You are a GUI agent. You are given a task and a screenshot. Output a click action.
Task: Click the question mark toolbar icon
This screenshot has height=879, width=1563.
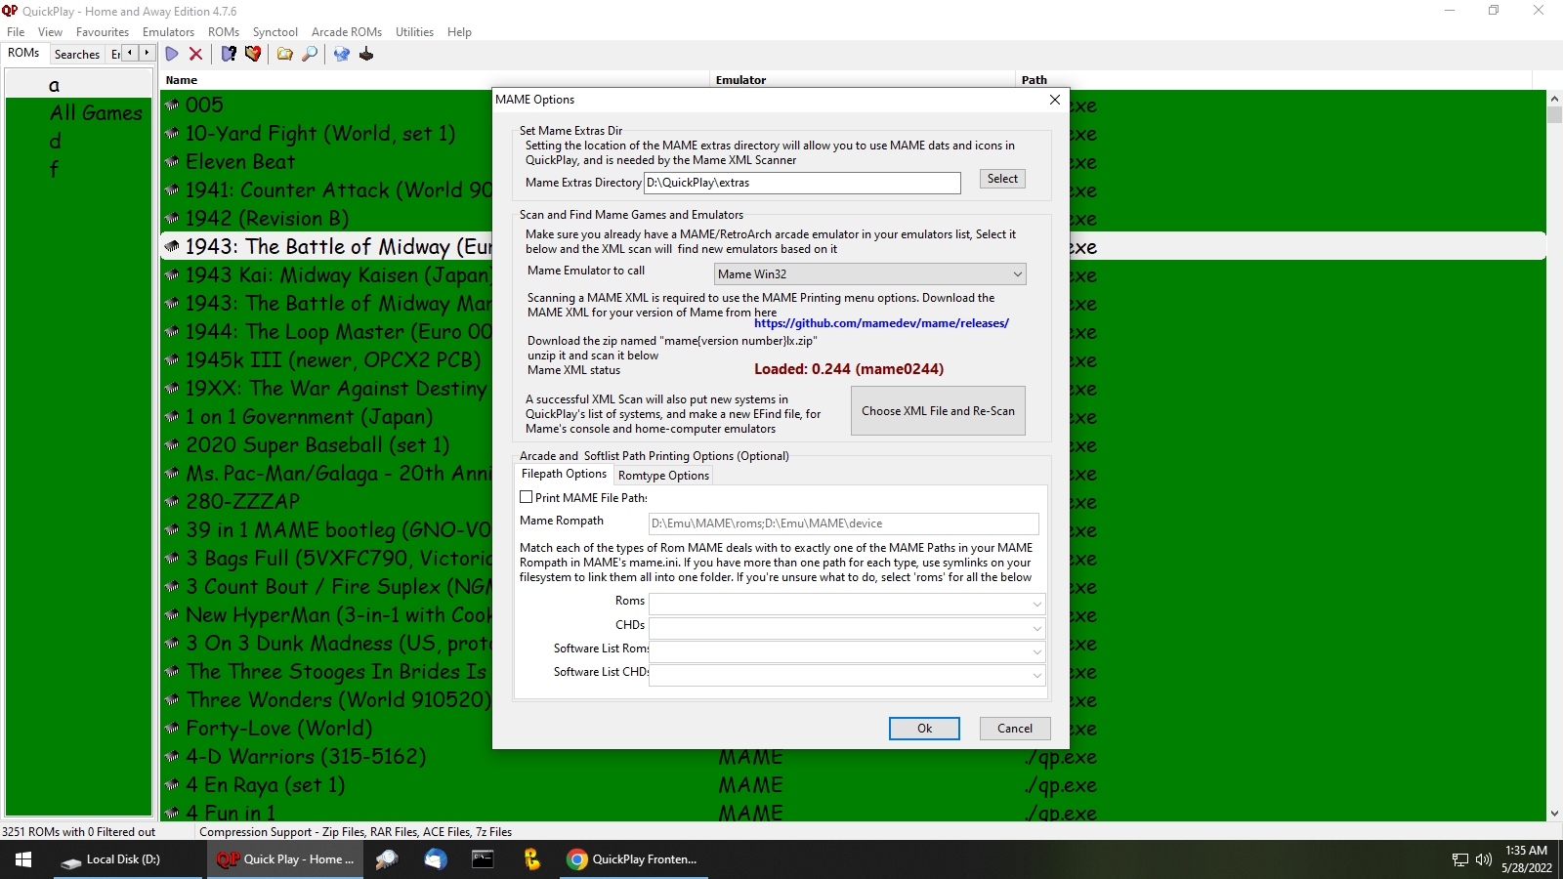(x=229, y=54)
